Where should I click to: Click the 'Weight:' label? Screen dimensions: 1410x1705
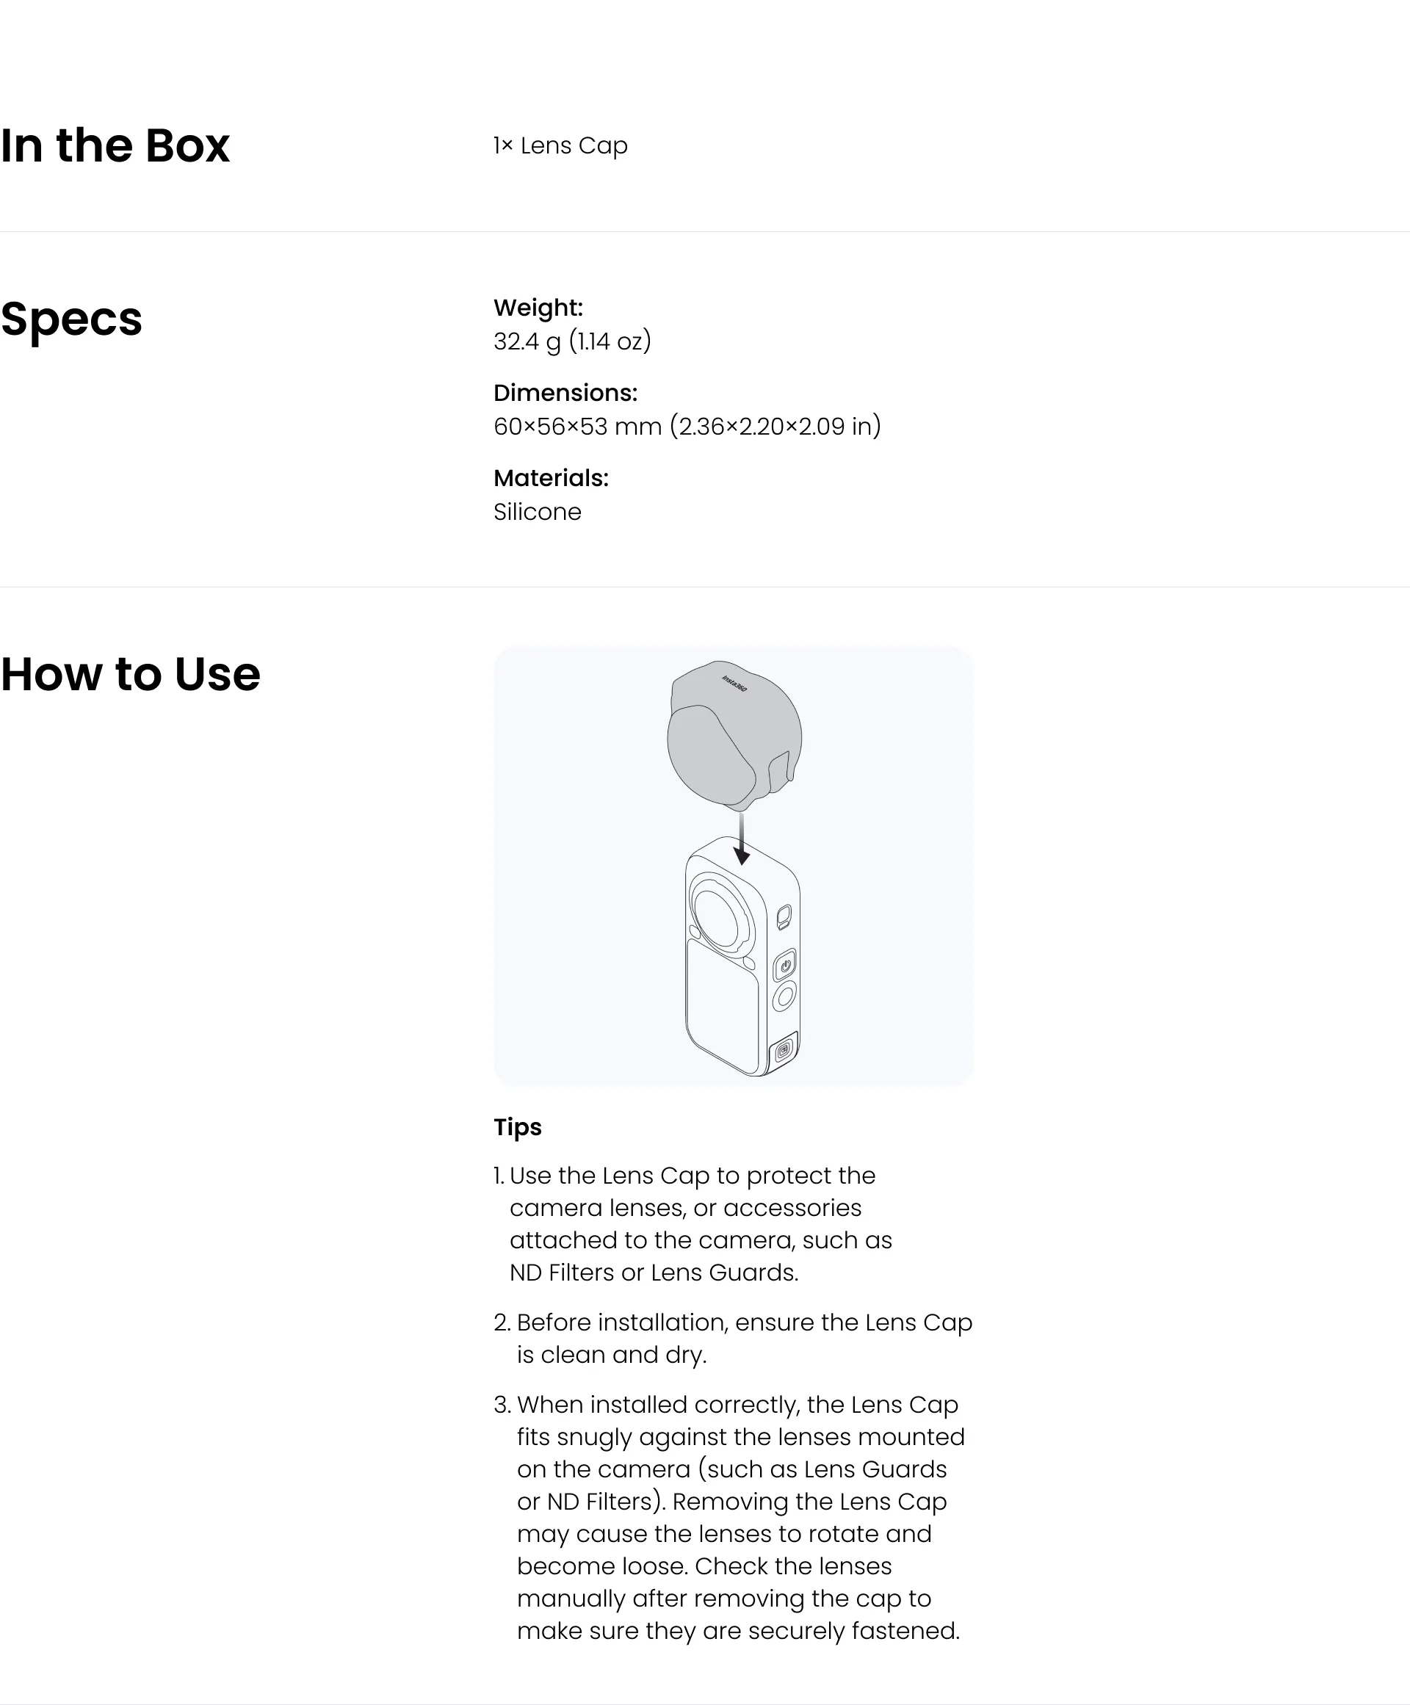pyautogui.click(x=538, y=308)
